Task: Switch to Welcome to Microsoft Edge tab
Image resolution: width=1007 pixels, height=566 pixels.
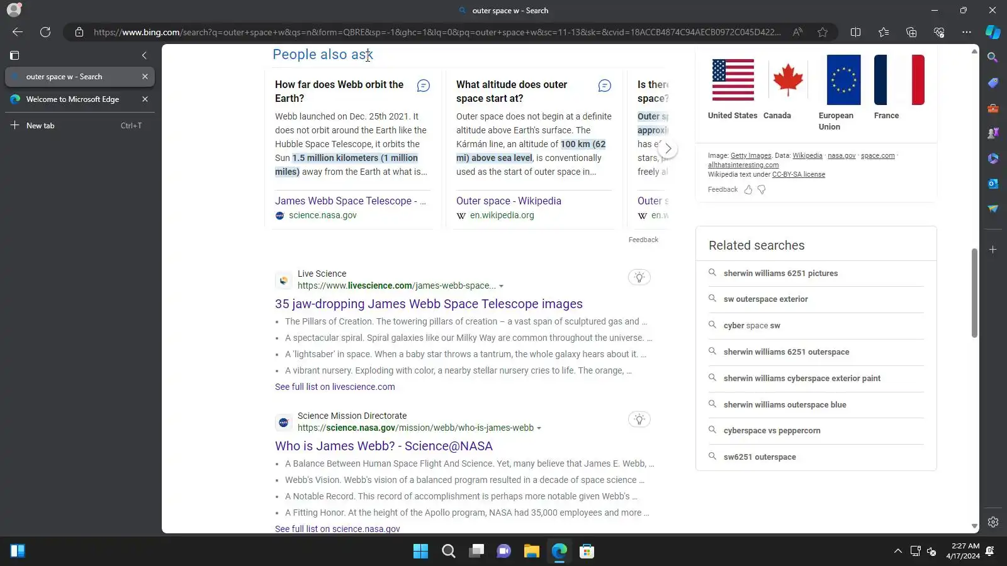Action: pyautogui.click(x=80, y=99)
